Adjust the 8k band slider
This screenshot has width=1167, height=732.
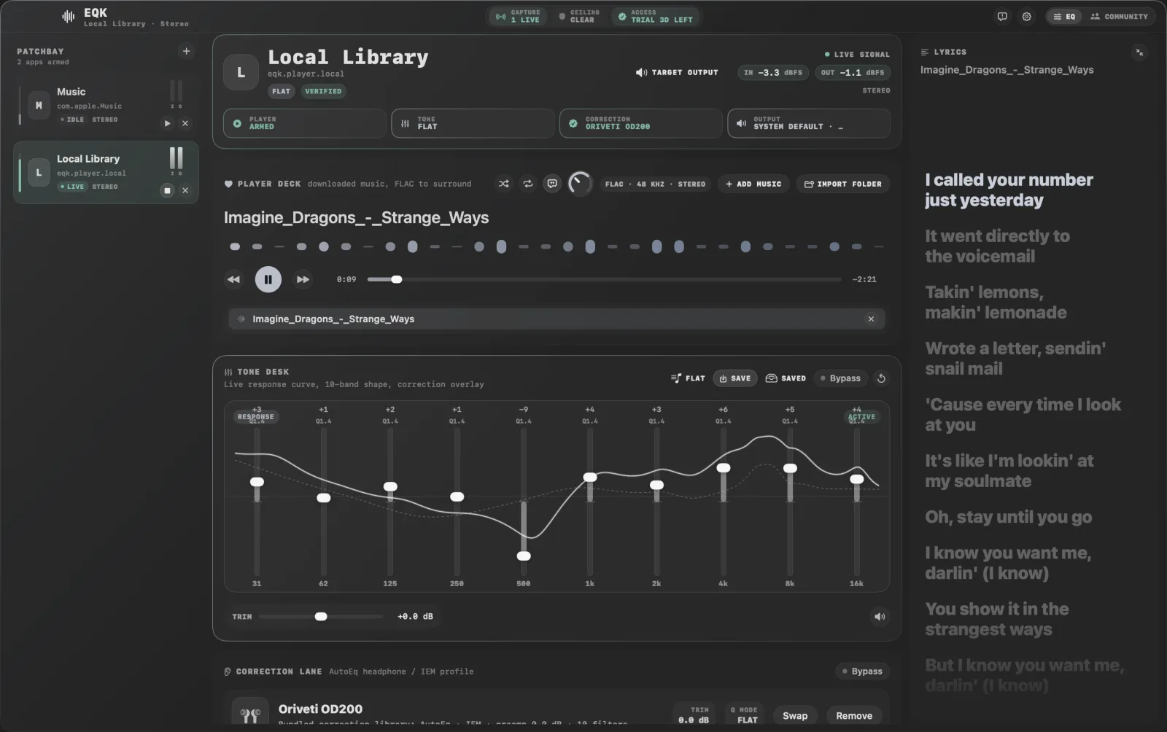click(x=790, y=468)
